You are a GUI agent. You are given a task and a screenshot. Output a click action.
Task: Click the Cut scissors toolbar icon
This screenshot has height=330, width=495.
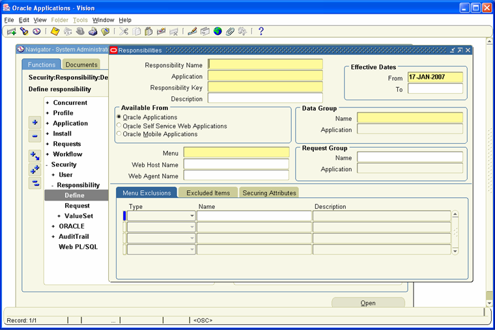(124, 31)
